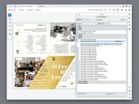Image resolution: width=139 pixels, height=104 pixels.
Task: Click the zoom in icon in right sidebar
Action: click(x=129, y=94)
